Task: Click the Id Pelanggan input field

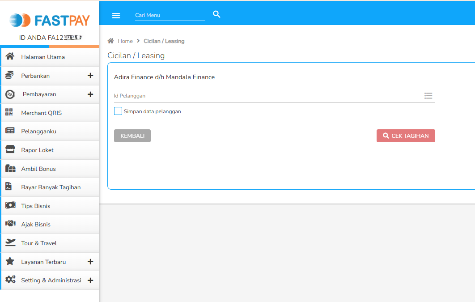Action: pyautogui.click(x=266, y=96)
